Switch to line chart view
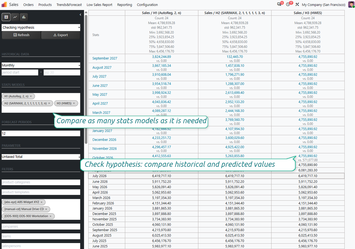The height and width of the screenshot is (249, 355). pyautogui.click(x=15, y=17)
